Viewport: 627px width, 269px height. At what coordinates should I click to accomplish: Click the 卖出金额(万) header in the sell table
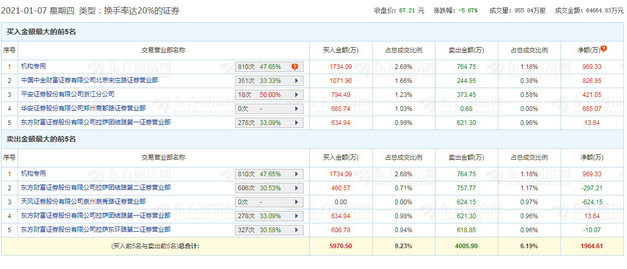[466, 158]
